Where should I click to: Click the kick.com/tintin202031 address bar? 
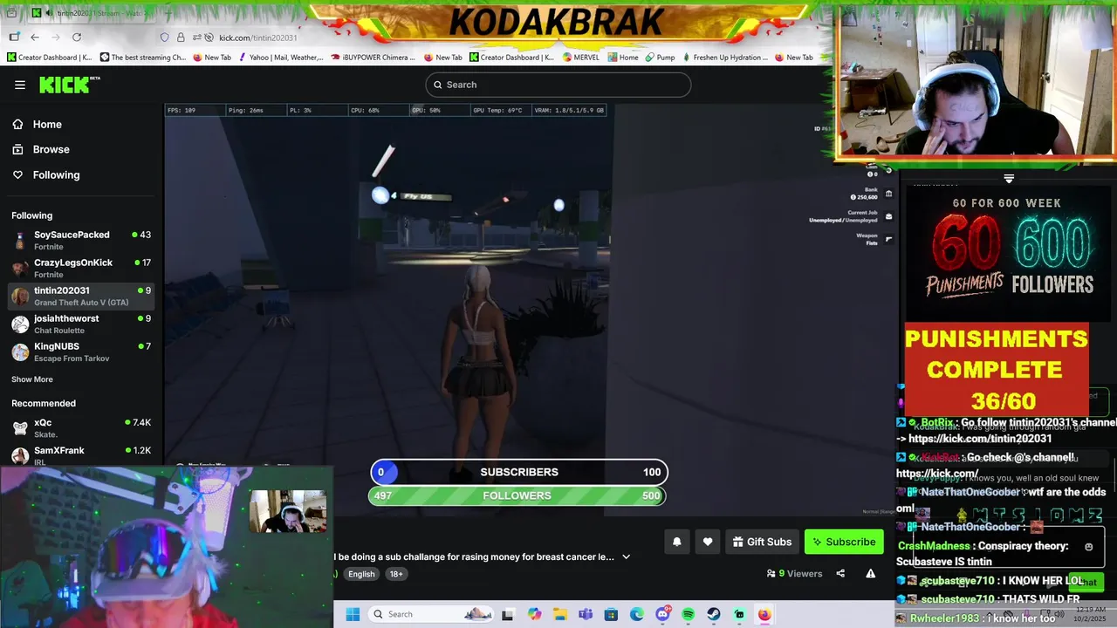(258, 38)
